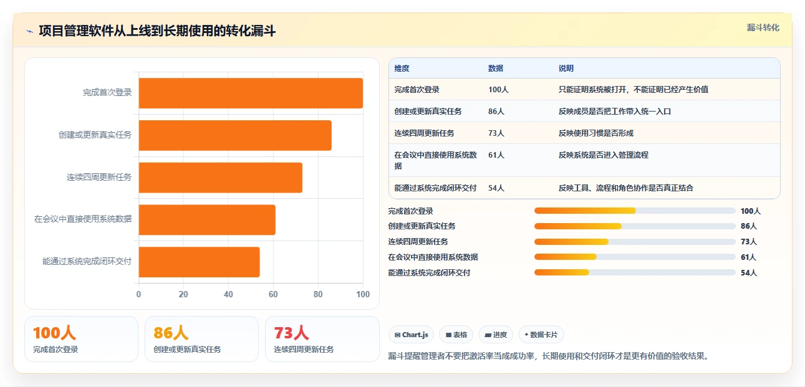The image size is (805, 387).
Task: Click the lightning icon beside the page title
Action: pyautogui.click(x=29, y=31)
